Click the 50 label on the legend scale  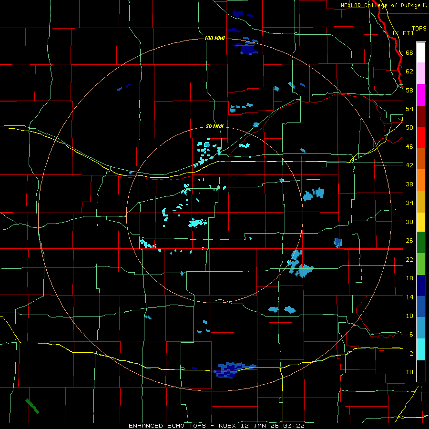(x=409, y=127)
